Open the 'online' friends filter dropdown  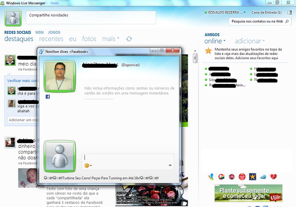pos(215,41)
